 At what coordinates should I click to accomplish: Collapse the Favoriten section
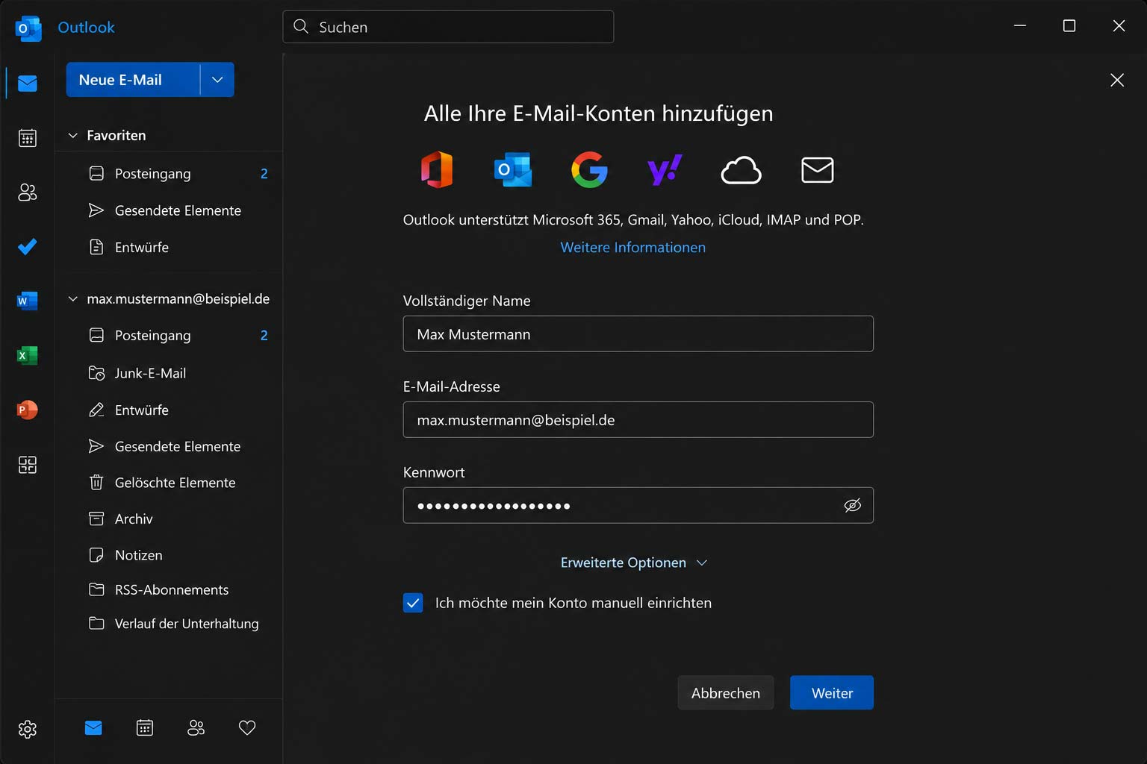pos(73,136)
